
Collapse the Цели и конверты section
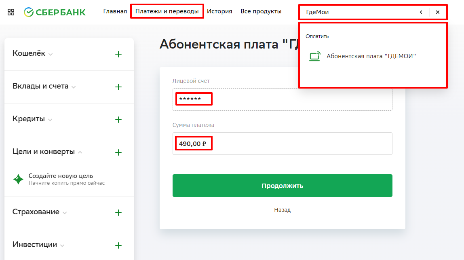[47, 152]
